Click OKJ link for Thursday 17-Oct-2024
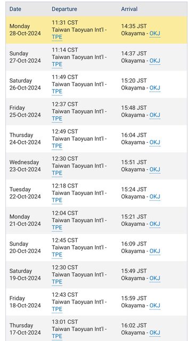Image resolution: width=193 pixels, height=341 pixels. click(155, 332)
